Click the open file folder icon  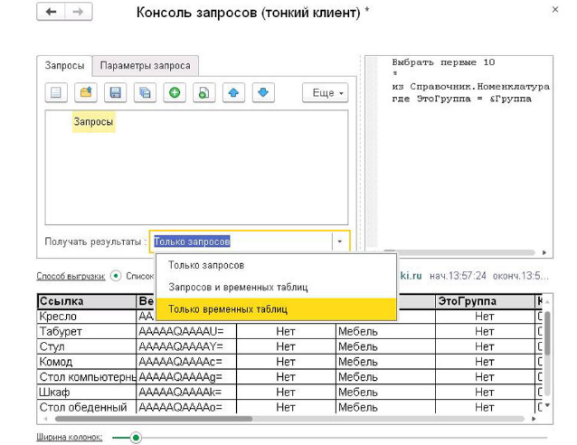pyautogui.click(x=86, y=92)
